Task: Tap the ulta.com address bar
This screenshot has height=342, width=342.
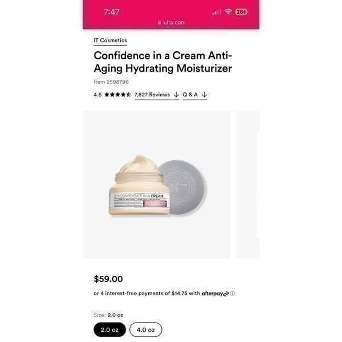Action: click(x=172, y=22)
